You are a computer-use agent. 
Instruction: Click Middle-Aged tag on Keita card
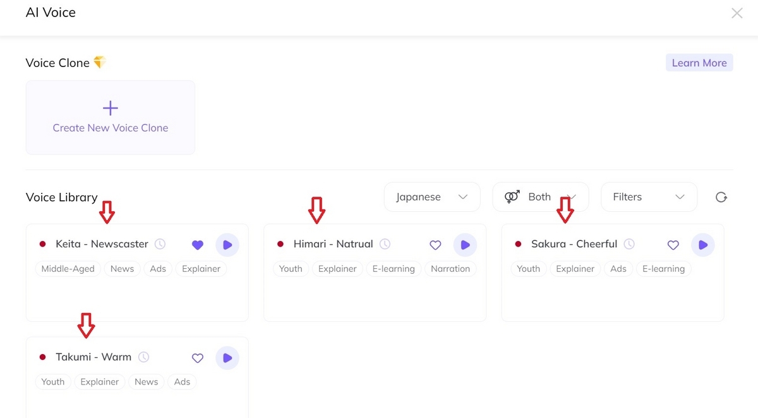[x=68, y=269]
